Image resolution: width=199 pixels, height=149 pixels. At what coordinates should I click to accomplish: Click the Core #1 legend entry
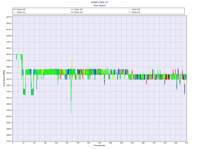19,12
